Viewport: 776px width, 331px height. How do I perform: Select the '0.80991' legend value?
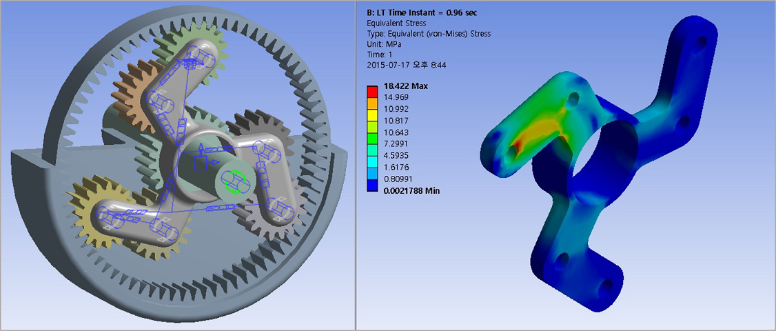tap(398, 179)
